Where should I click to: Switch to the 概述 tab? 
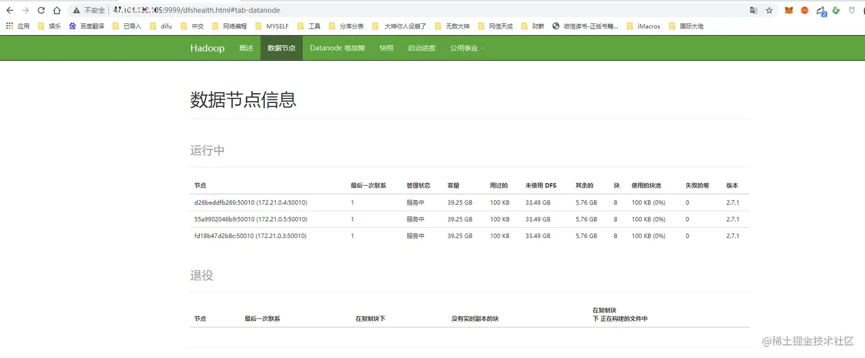[x=246, y=48]
